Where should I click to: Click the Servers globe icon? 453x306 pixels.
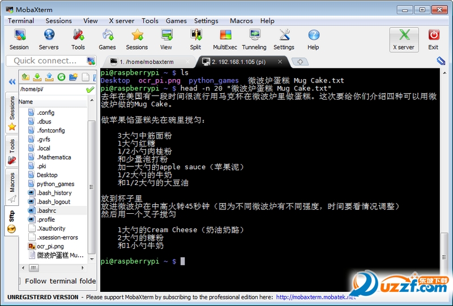click(x=49, y=40)
